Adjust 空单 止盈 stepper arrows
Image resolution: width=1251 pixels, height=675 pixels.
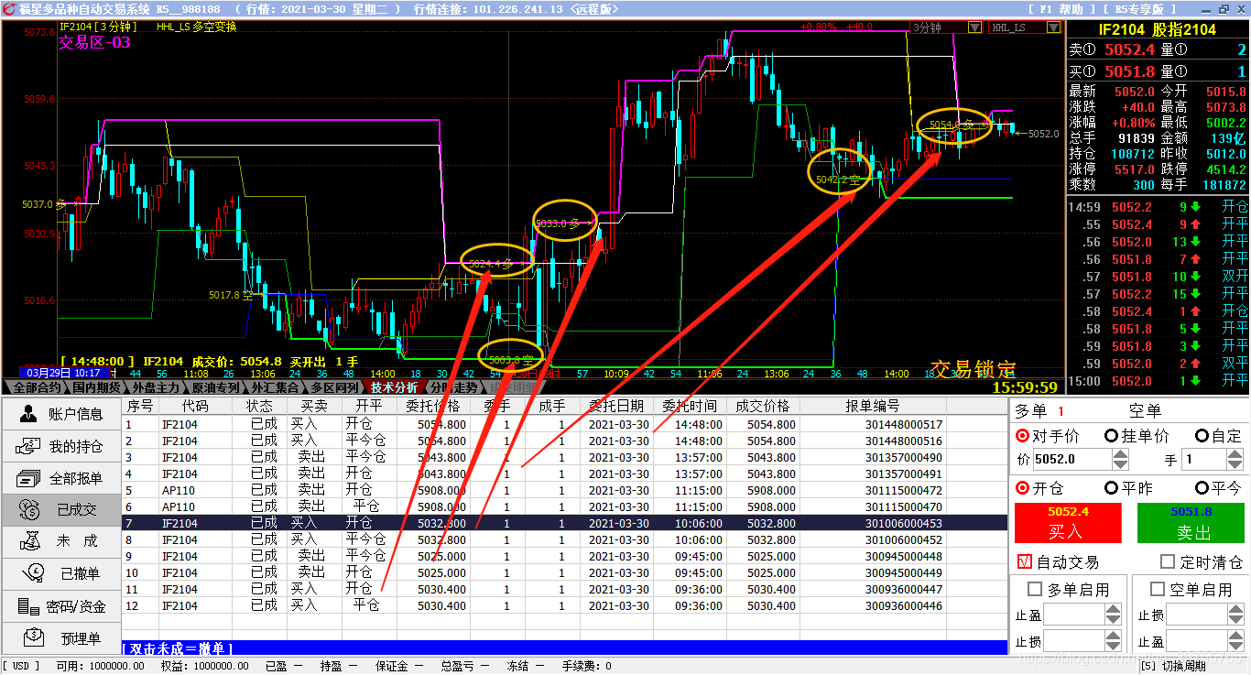[x=1235, y=641]
